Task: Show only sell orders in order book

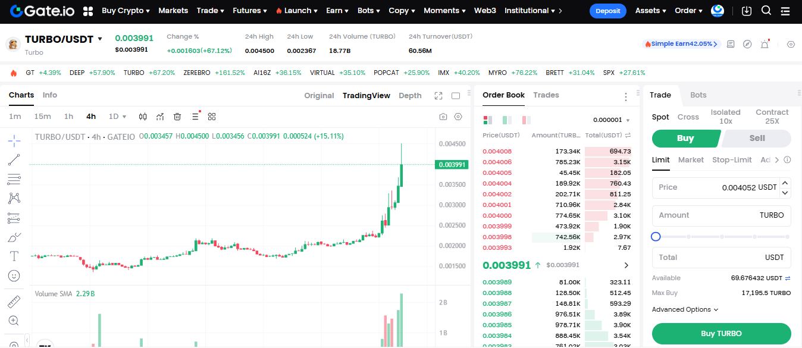Action: point(525,120)
